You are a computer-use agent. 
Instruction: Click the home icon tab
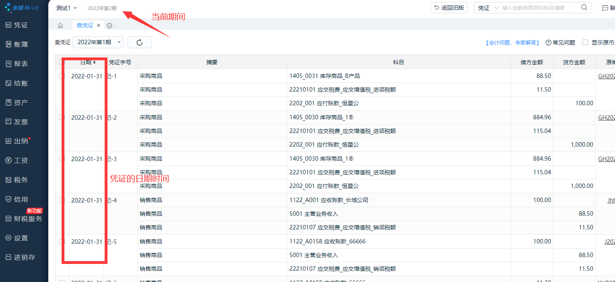60,25
